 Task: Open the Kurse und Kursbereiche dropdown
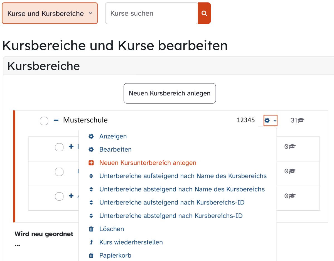click(50, 13)
